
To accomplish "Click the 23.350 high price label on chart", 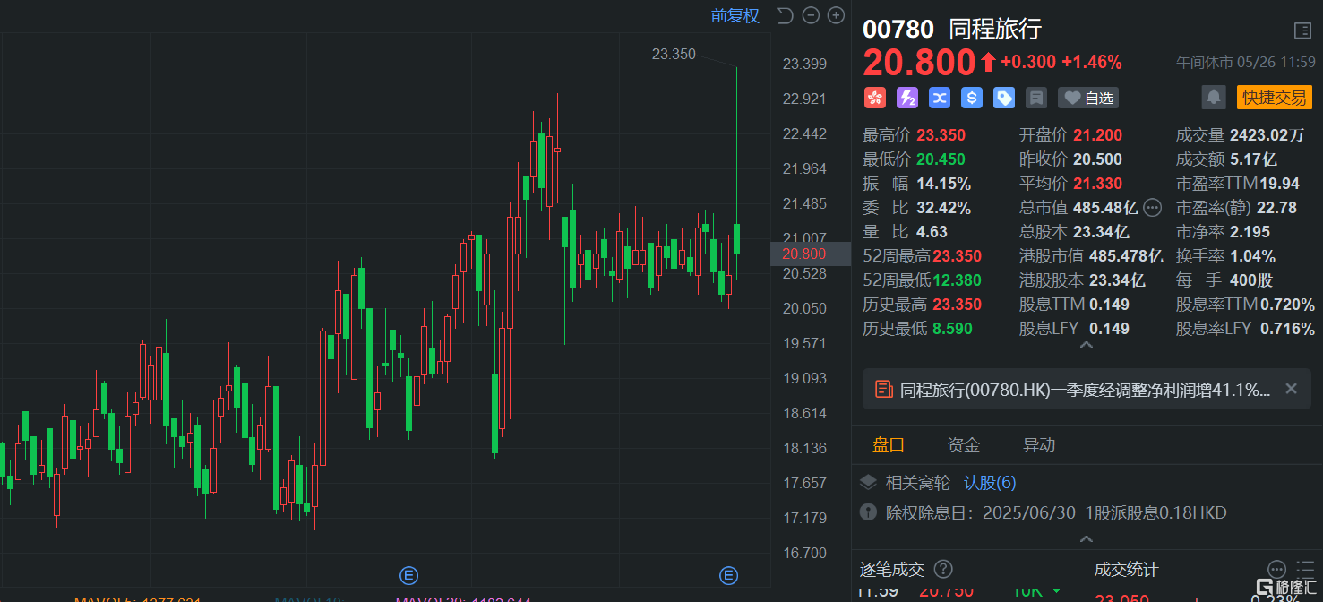I will [x=674, y=54].
